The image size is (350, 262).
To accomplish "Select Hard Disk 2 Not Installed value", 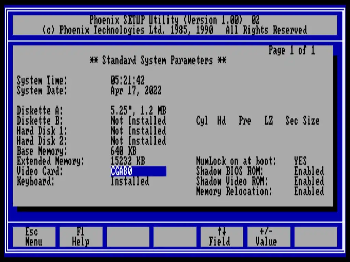I will point(138,141).
